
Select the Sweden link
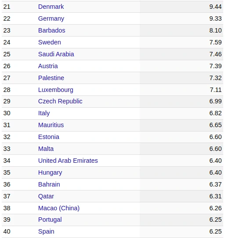pyautogui.click(x=50, y=42)
